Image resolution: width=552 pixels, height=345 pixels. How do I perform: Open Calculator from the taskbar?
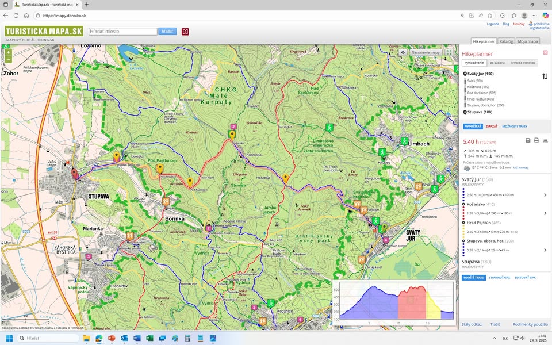click(x=187, y=338)
